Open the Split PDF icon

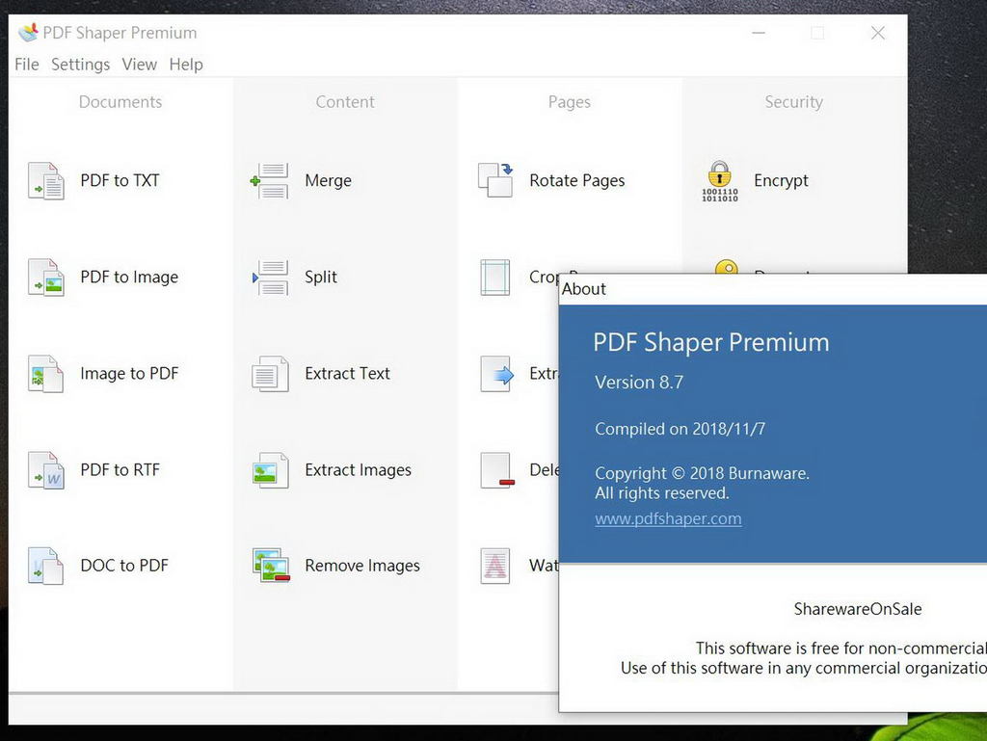270,277
